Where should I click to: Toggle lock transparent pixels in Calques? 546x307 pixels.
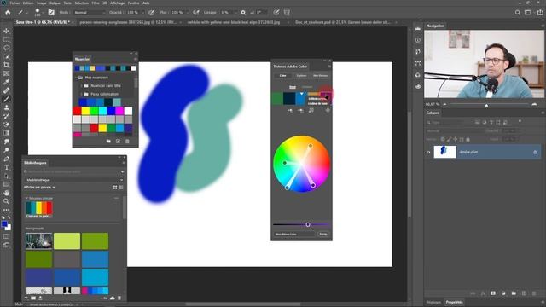pos(443,139)
